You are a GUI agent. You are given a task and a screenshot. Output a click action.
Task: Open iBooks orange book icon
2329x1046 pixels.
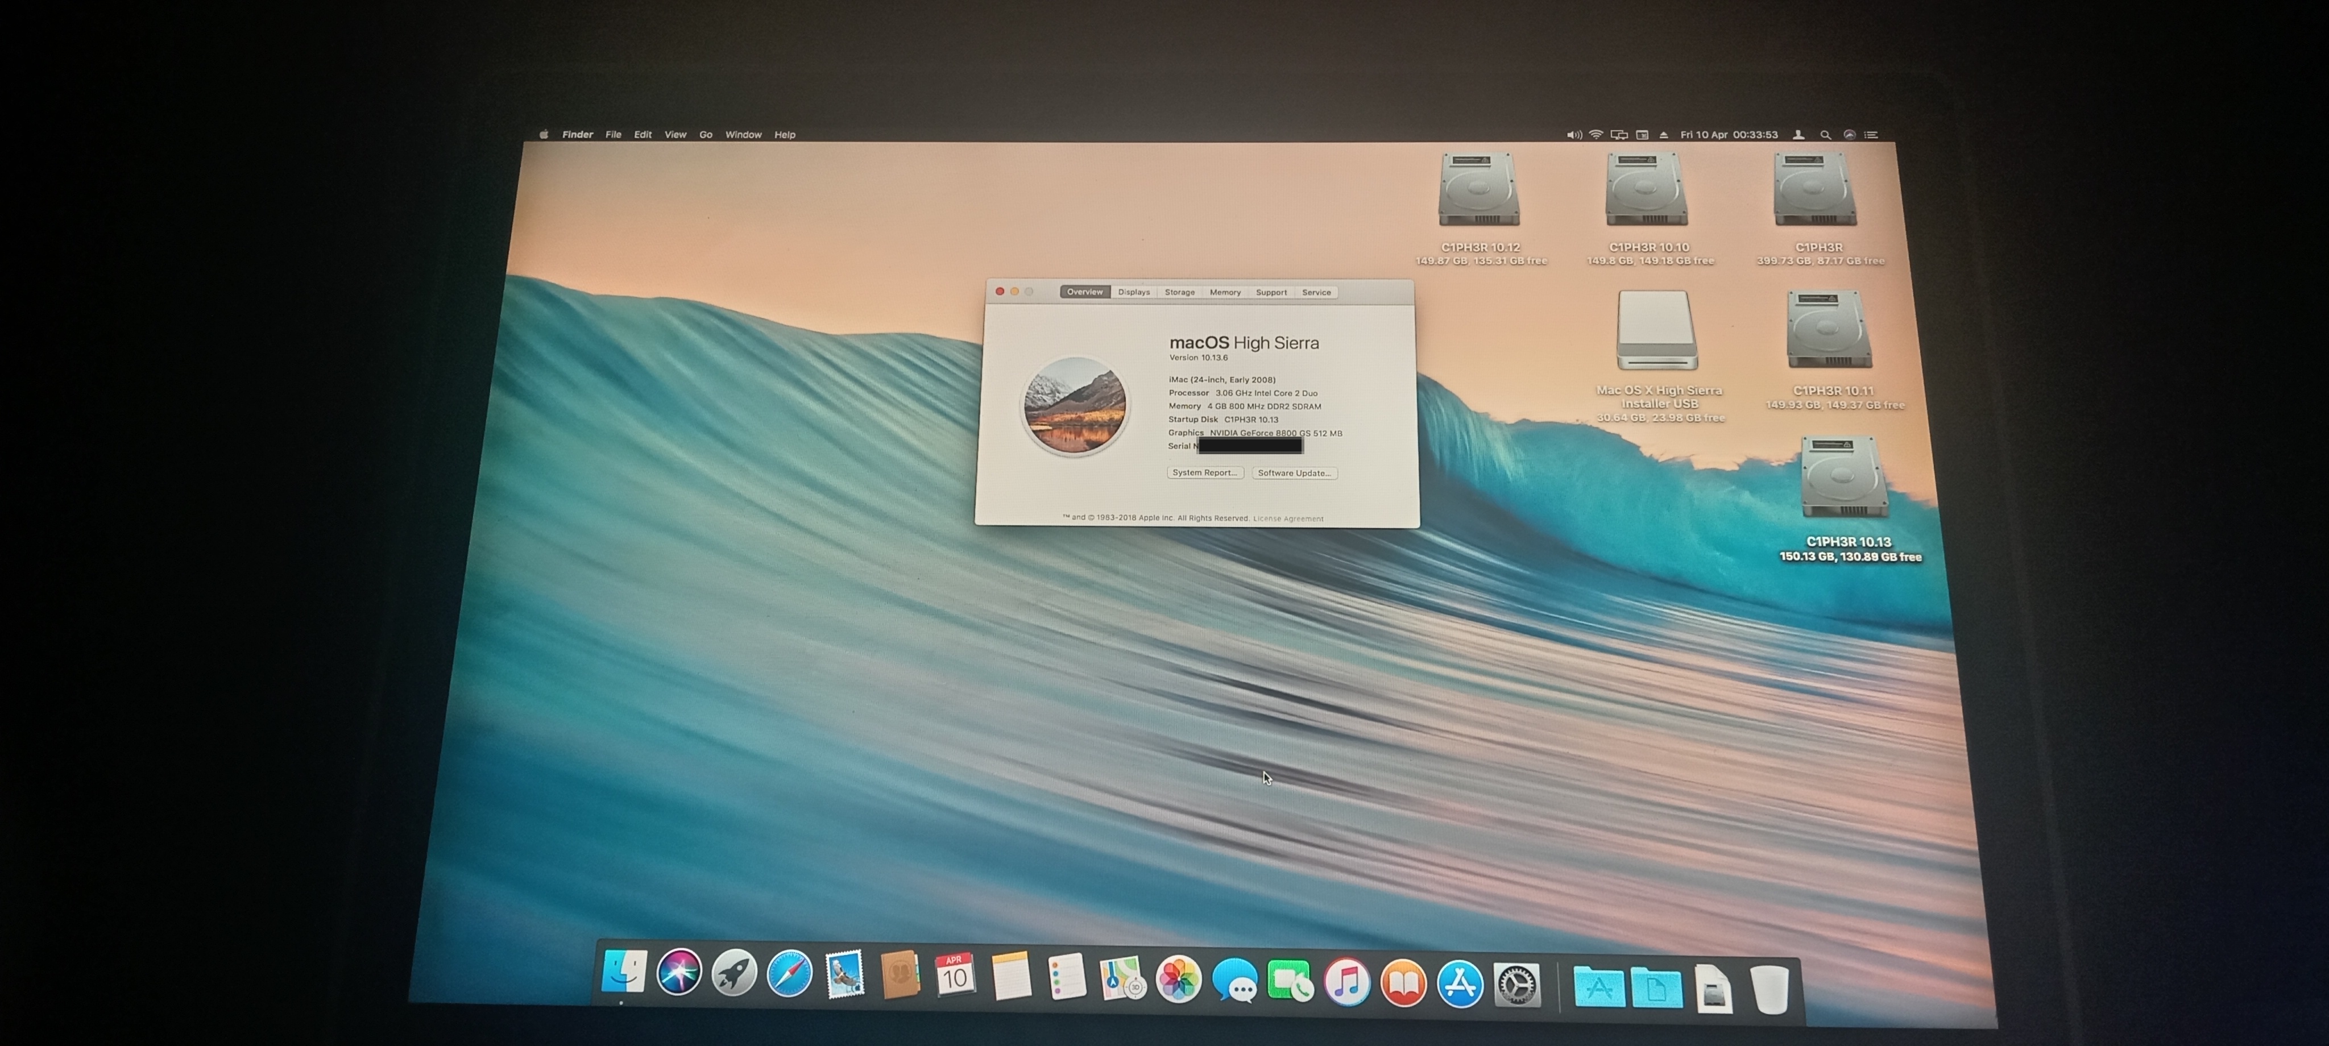click(1403, 983)
